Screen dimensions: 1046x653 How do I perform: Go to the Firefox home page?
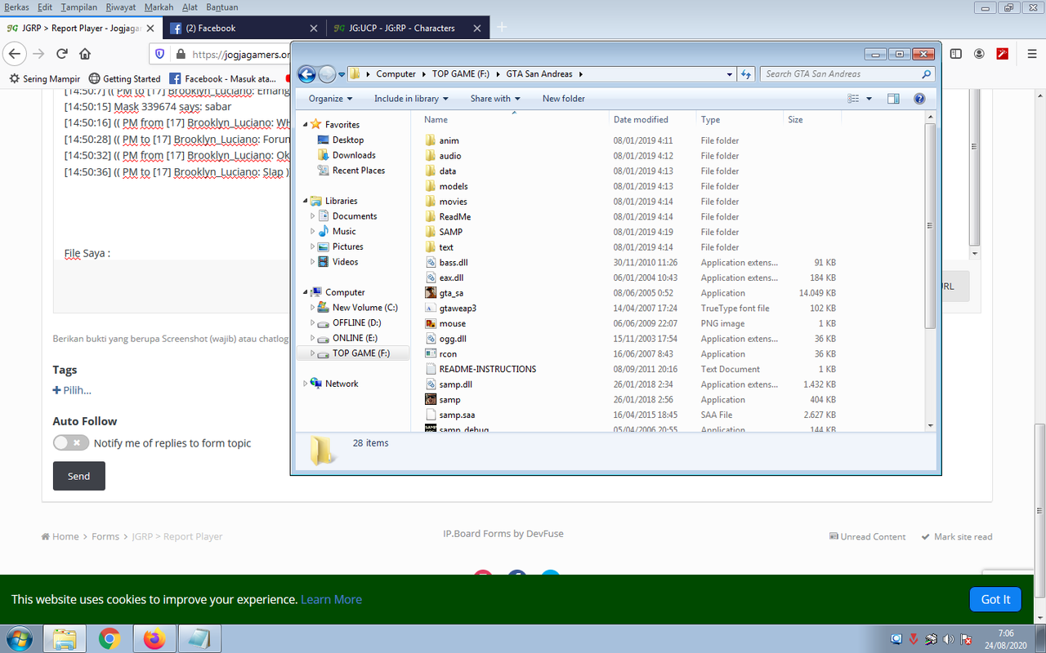coord(85,54)
